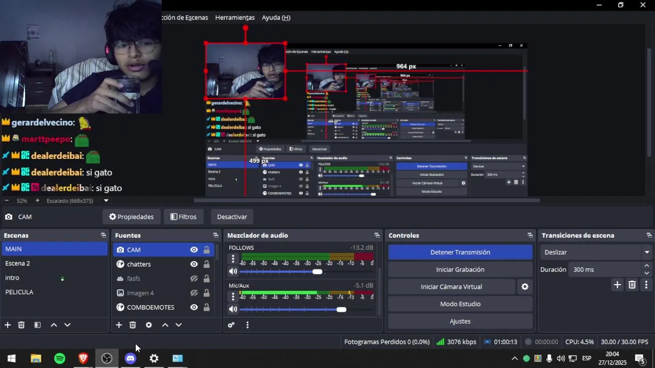This screenshot has height=368, width=655.
Task: Undock the Escenas panel icon
Action: click(103, 236)
